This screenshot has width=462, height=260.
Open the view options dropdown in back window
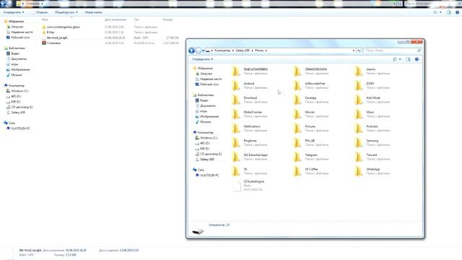440,12
